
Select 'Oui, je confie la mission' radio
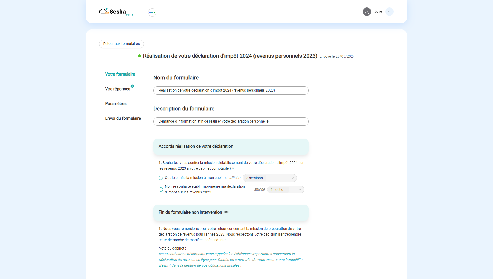(x=161, y=178)
